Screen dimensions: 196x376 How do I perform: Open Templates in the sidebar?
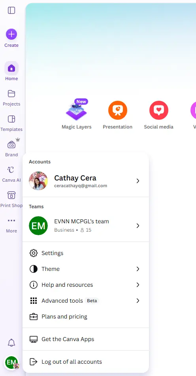(x=11, y=123)
